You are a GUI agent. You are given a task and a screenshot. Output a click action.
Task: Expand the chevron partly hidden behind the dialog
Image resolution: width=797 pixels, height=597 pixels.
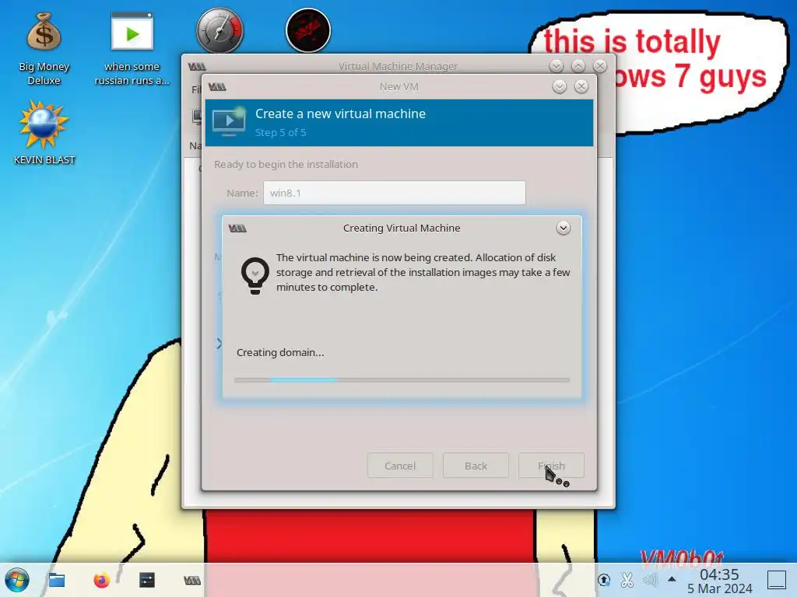[219, 344]
